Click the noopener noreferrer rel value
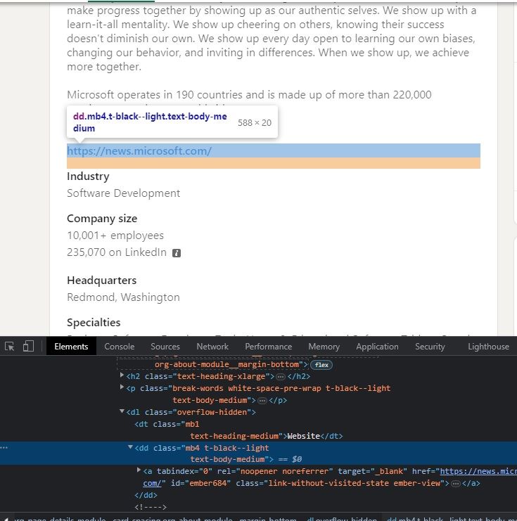Screen dimensions: 517x521 tap(286, 472)
